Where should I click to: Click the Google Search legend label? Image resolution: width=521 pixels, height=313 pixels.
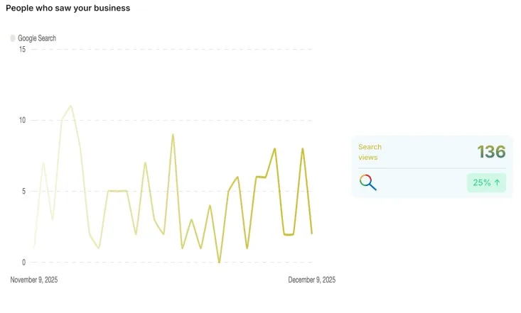click(x=37, y=38)
